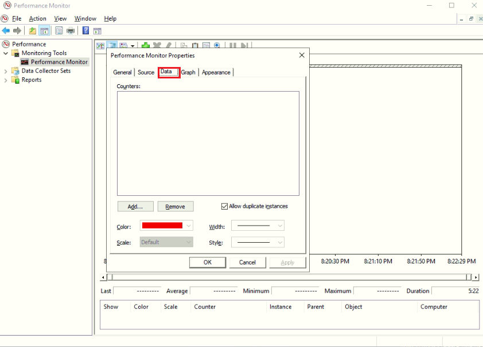Click the Object column header
483x347 pixels.
click(353, 307)
